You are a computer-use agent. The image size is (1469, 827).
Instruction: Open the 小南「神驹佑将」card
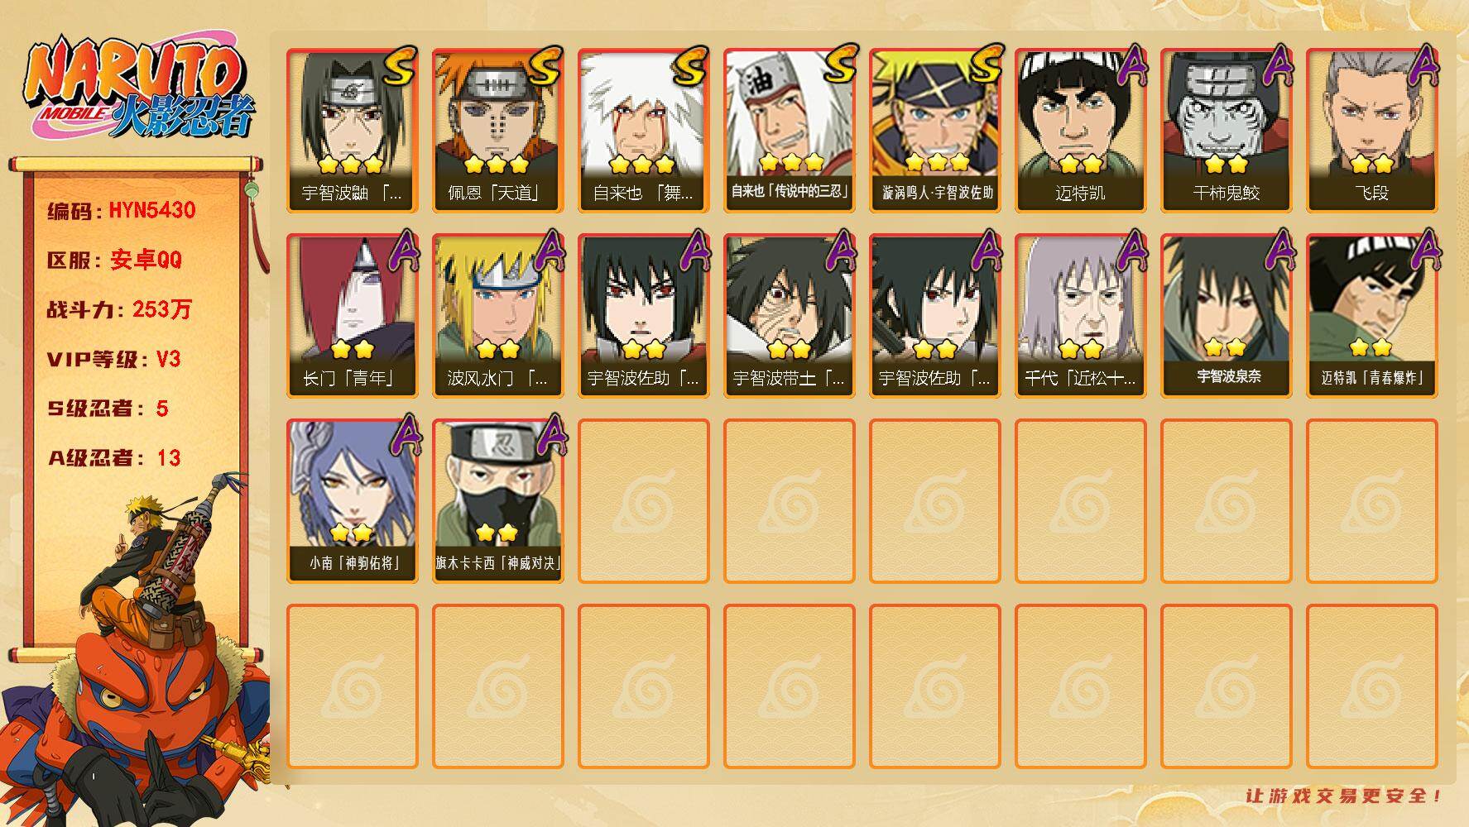352,501
